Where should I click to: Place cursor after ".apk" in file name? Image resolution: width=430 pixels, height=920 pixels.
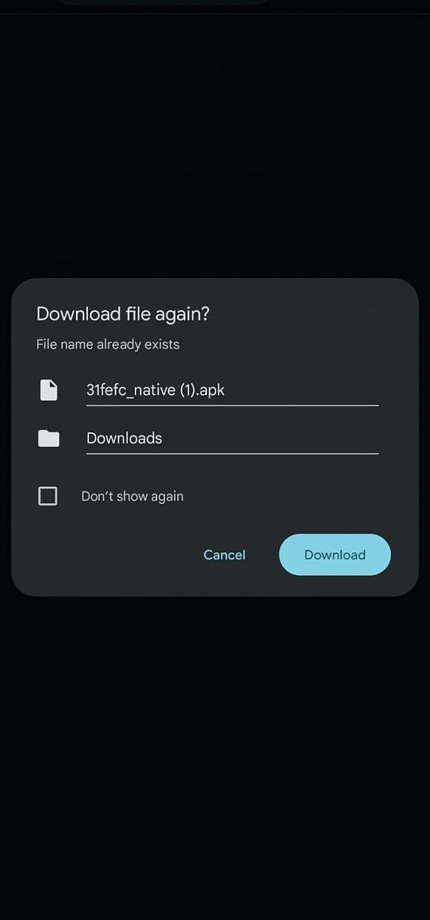coord(226,389)
